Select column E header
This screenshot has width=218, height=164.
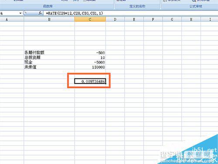[x=134, y=19]
